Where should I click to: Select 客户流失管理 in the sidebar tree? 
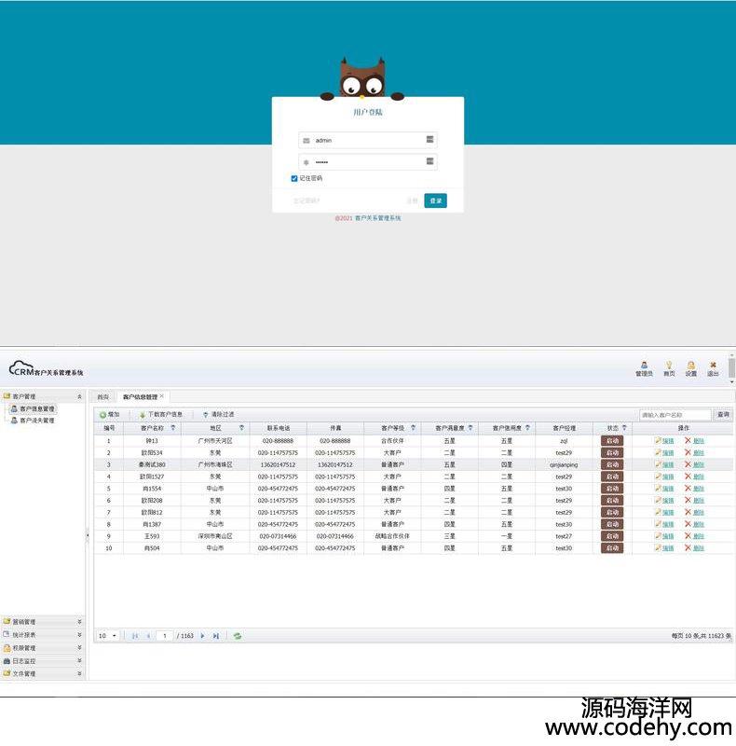(x=36, y=421)
